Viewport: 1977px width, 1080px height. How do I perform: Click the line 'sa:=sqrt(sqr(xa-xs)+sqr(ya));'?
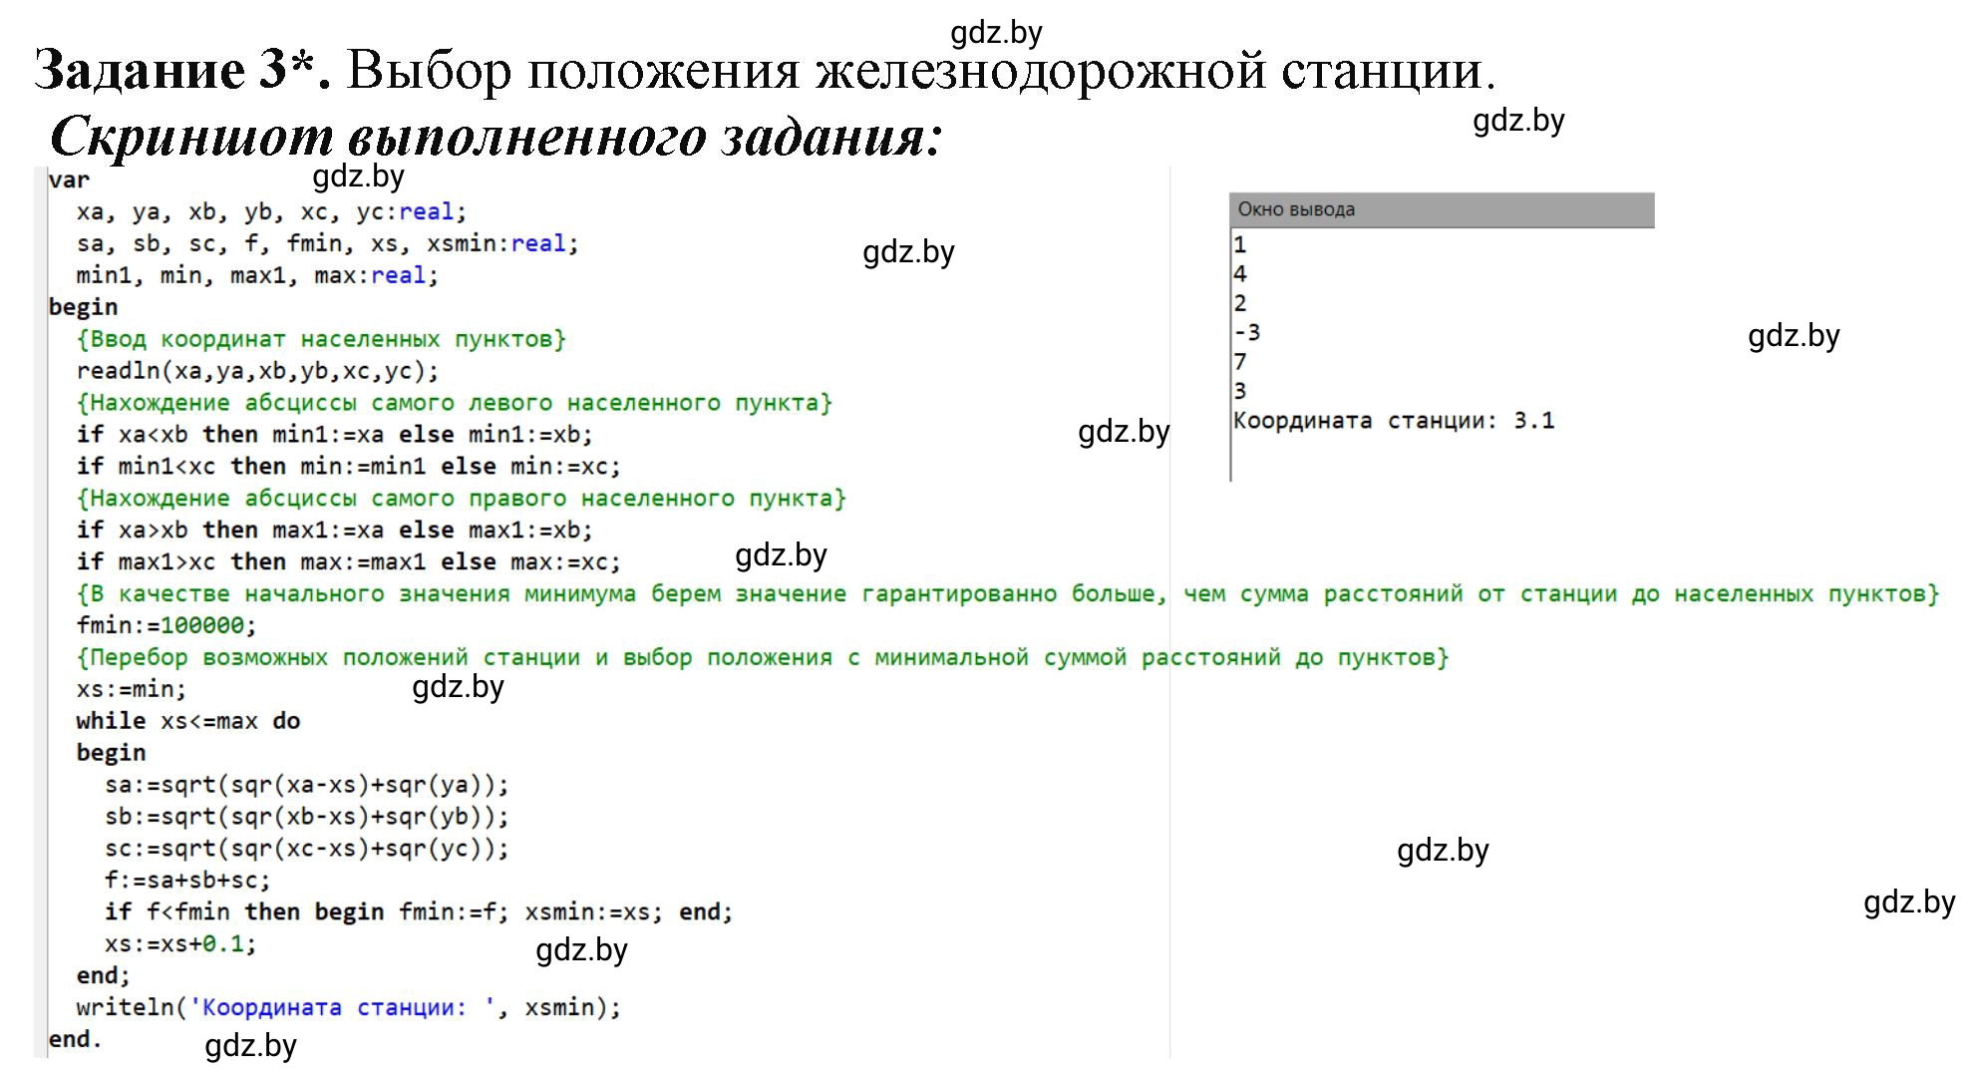pyautogui.click(x=306, y=785)
